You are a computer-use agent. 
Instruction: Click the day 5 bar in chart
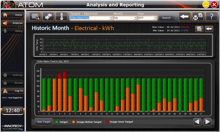pyautogui.click(x=65, y=91)
